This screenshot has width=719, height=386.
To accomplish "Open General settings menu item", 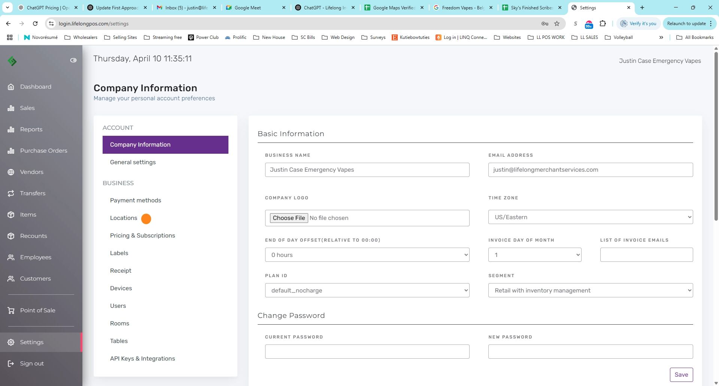I will (133, 162).
